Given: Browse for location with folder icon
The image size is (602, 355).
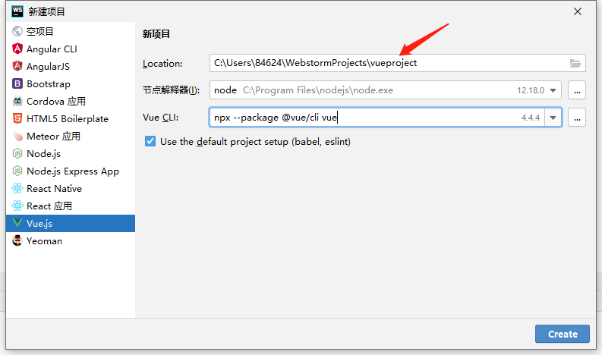Looking at the screenshot, I should tap(575, 63).
